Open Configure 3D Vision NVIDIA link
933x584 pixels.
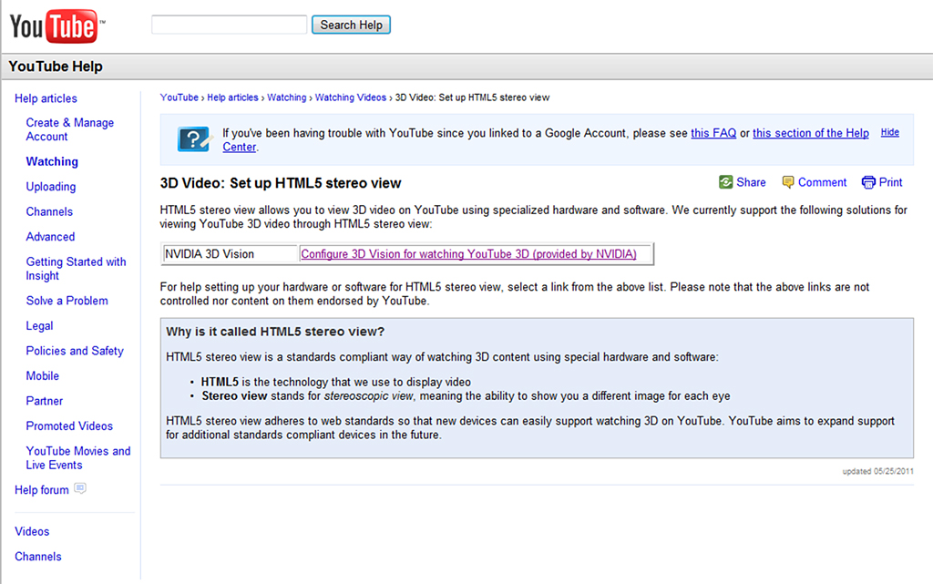click(x=468, y=254)
